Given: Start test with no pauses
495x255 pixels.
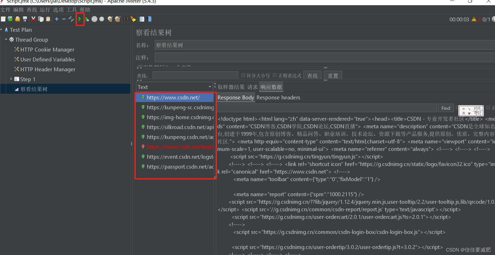Looking at the screenshot, I should click(87, 19).
